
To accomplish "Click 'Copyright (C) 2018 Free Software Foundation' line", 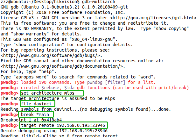I will [x=63, y=12].
